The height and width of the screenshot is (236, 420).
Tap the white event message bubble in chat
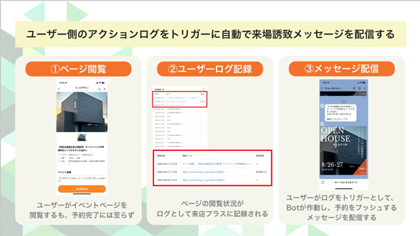(341, 112)
